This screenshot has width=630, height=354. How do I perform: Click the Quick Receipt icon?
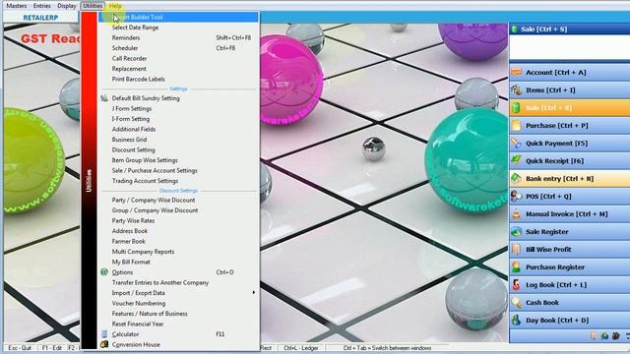point(516,160)
